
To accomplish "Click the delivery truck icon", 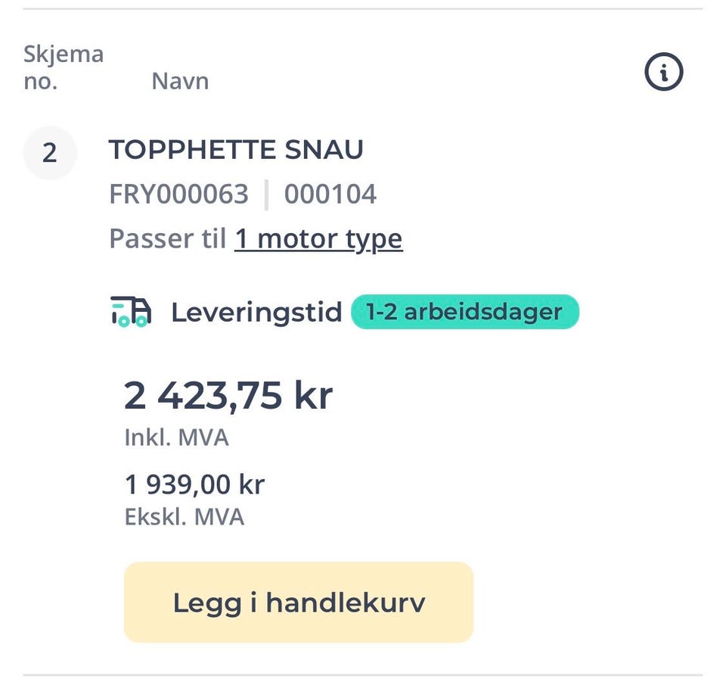I will point(131,312).
